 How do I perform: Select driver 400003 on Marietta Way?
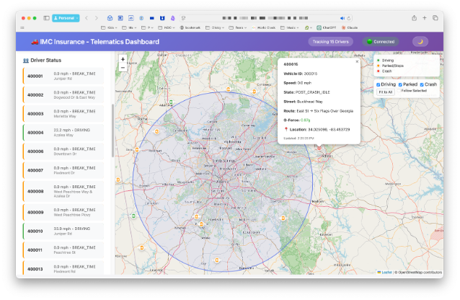63,114
